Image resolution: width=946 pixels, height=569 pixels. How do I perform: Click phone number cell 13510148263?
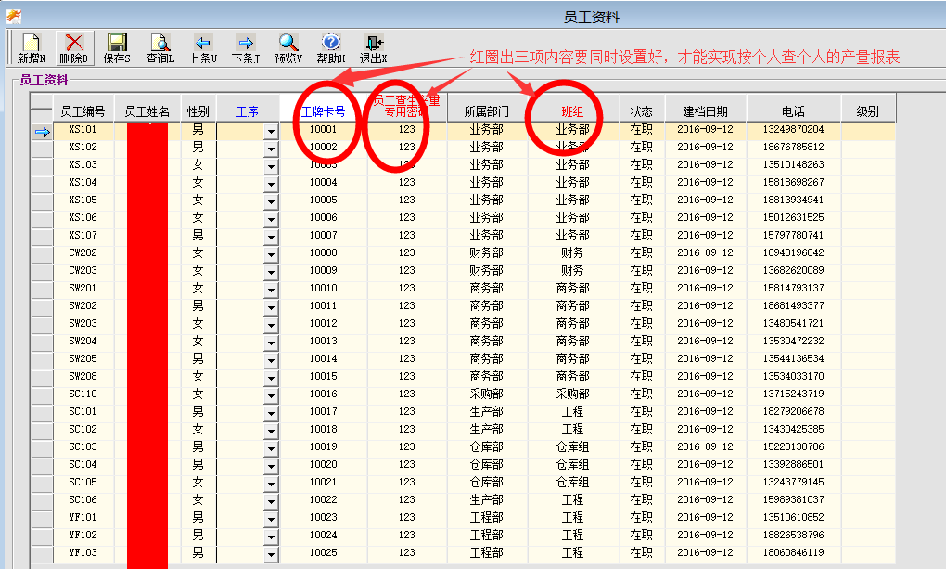tap(793, 165)
